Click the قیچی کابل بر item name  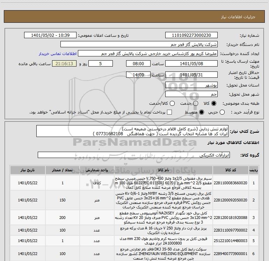163,241
